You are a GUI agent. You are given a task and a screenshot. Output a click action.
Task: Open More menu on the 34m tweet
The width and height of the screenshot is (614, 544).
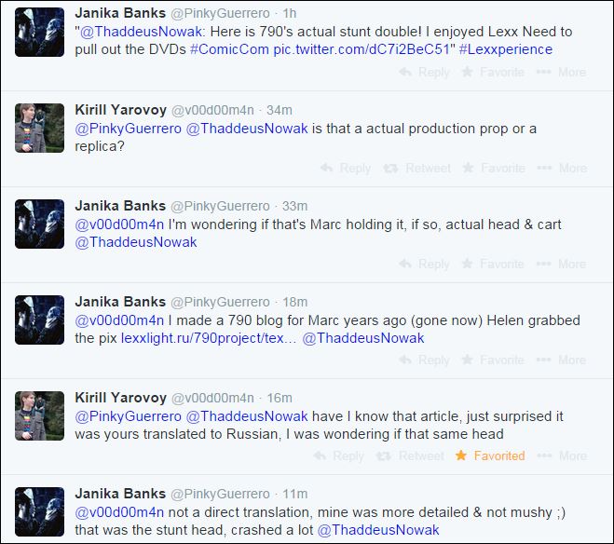(562, 169)
